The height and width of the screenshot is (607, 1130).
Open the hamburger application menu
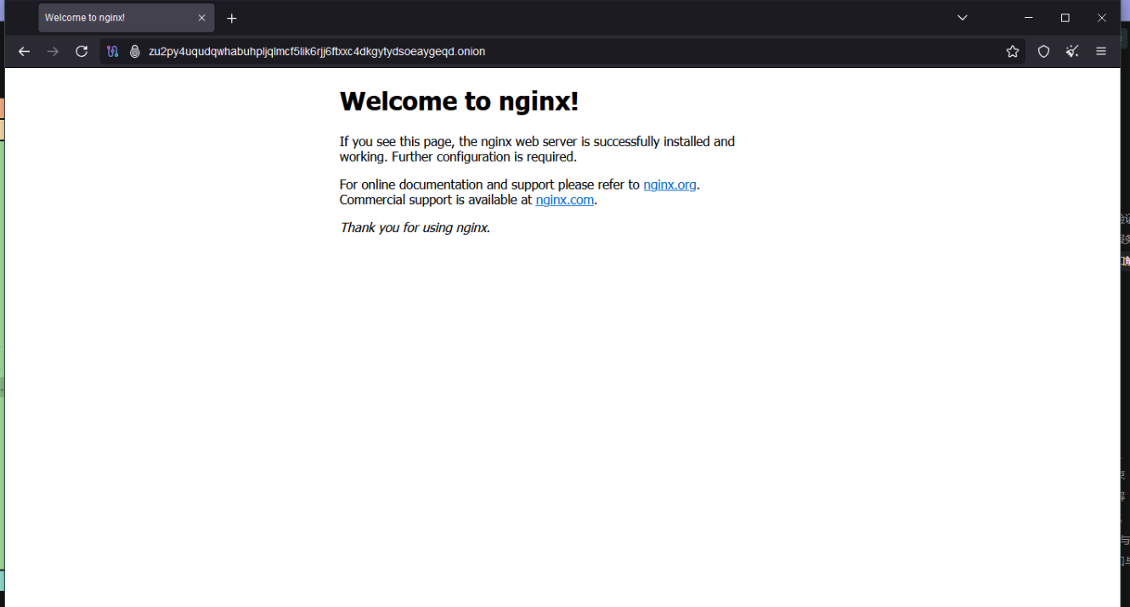point(1101,52)
